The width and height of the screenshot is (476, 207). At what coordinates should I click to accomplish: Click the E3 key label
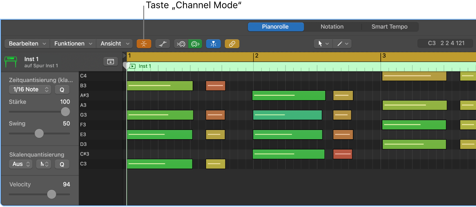tap(83, 135)
